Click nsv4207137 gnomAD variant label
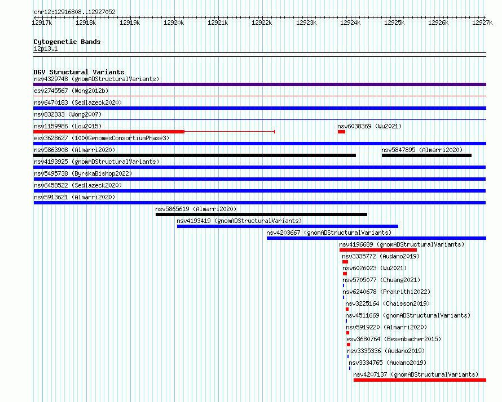Screen dimensions: 502x402 coord(416,374)
